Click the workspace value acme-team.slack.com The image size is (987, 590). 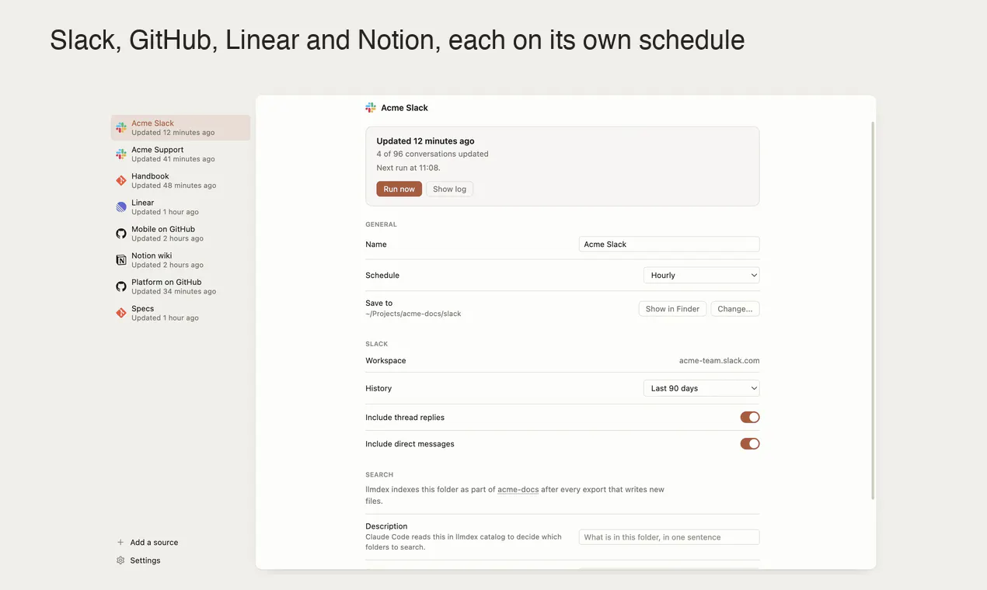[x=719, y=360]
